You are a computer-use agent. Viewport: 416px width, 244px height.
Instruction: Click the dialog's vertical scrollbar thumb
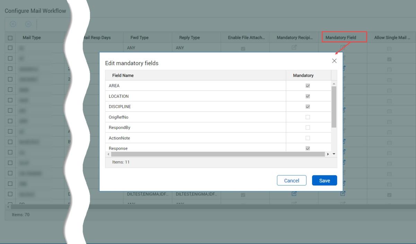coord(334,107)
